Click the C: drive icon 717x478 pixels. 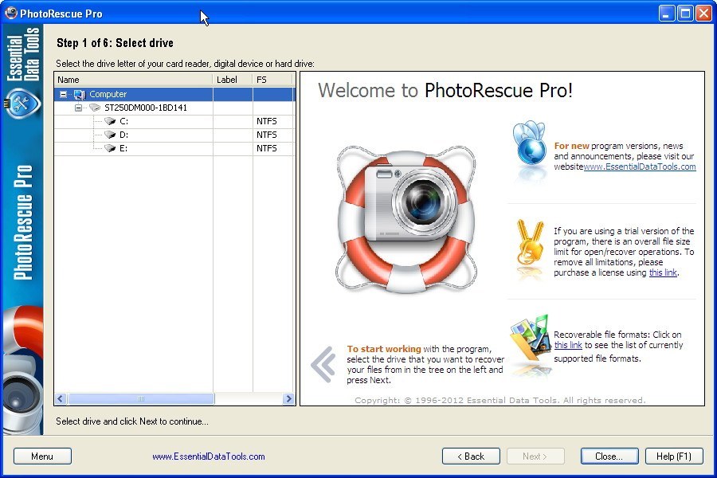click(x=110, y=121)
